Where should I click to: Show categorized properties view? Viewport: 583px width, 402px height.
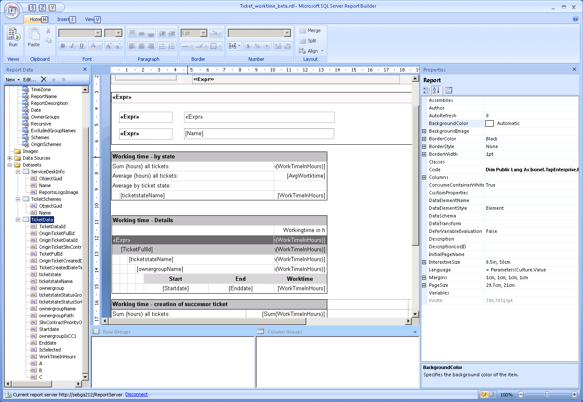pos(426,90)
